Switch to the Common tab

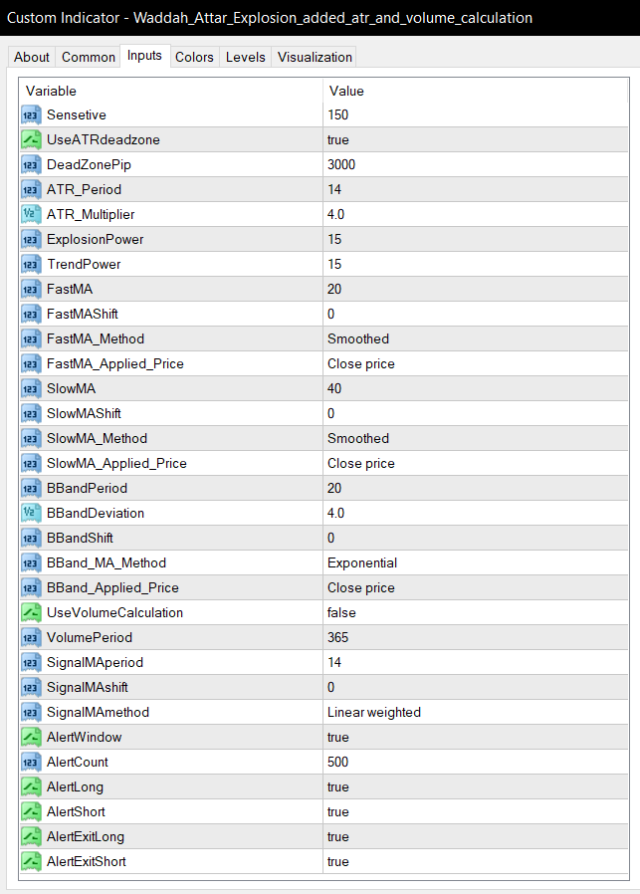tap(88, 57)
